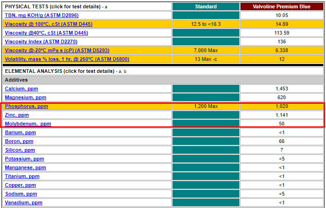Open the Molybdenum, ppm link
This screenshot has width=326, height=208.
click(28, 124)
